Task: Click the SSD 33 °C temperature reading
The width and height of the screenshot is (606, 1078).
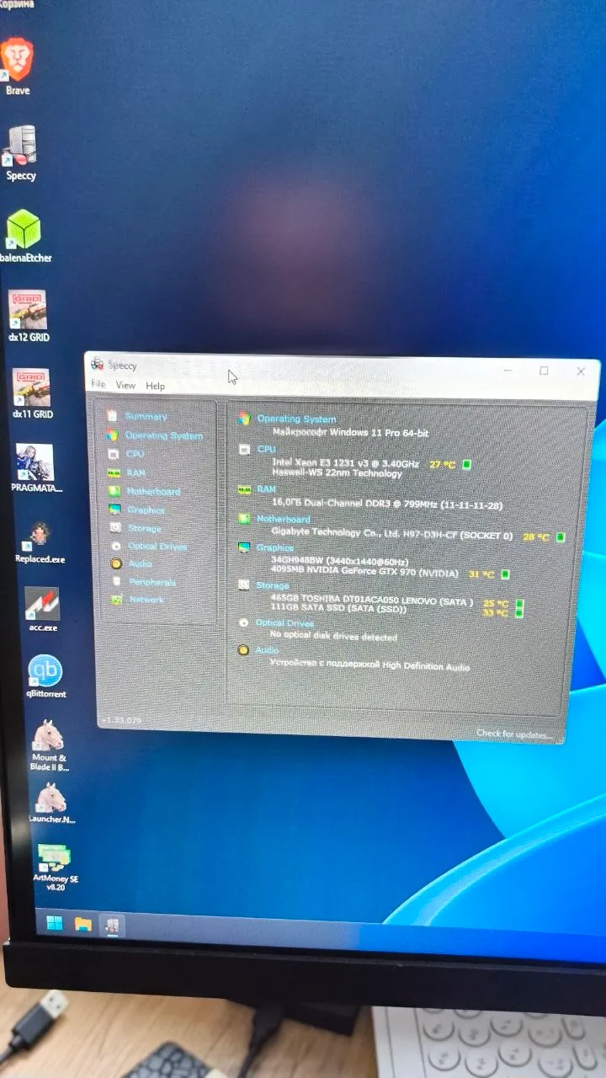Action: [x=495, y=613]
